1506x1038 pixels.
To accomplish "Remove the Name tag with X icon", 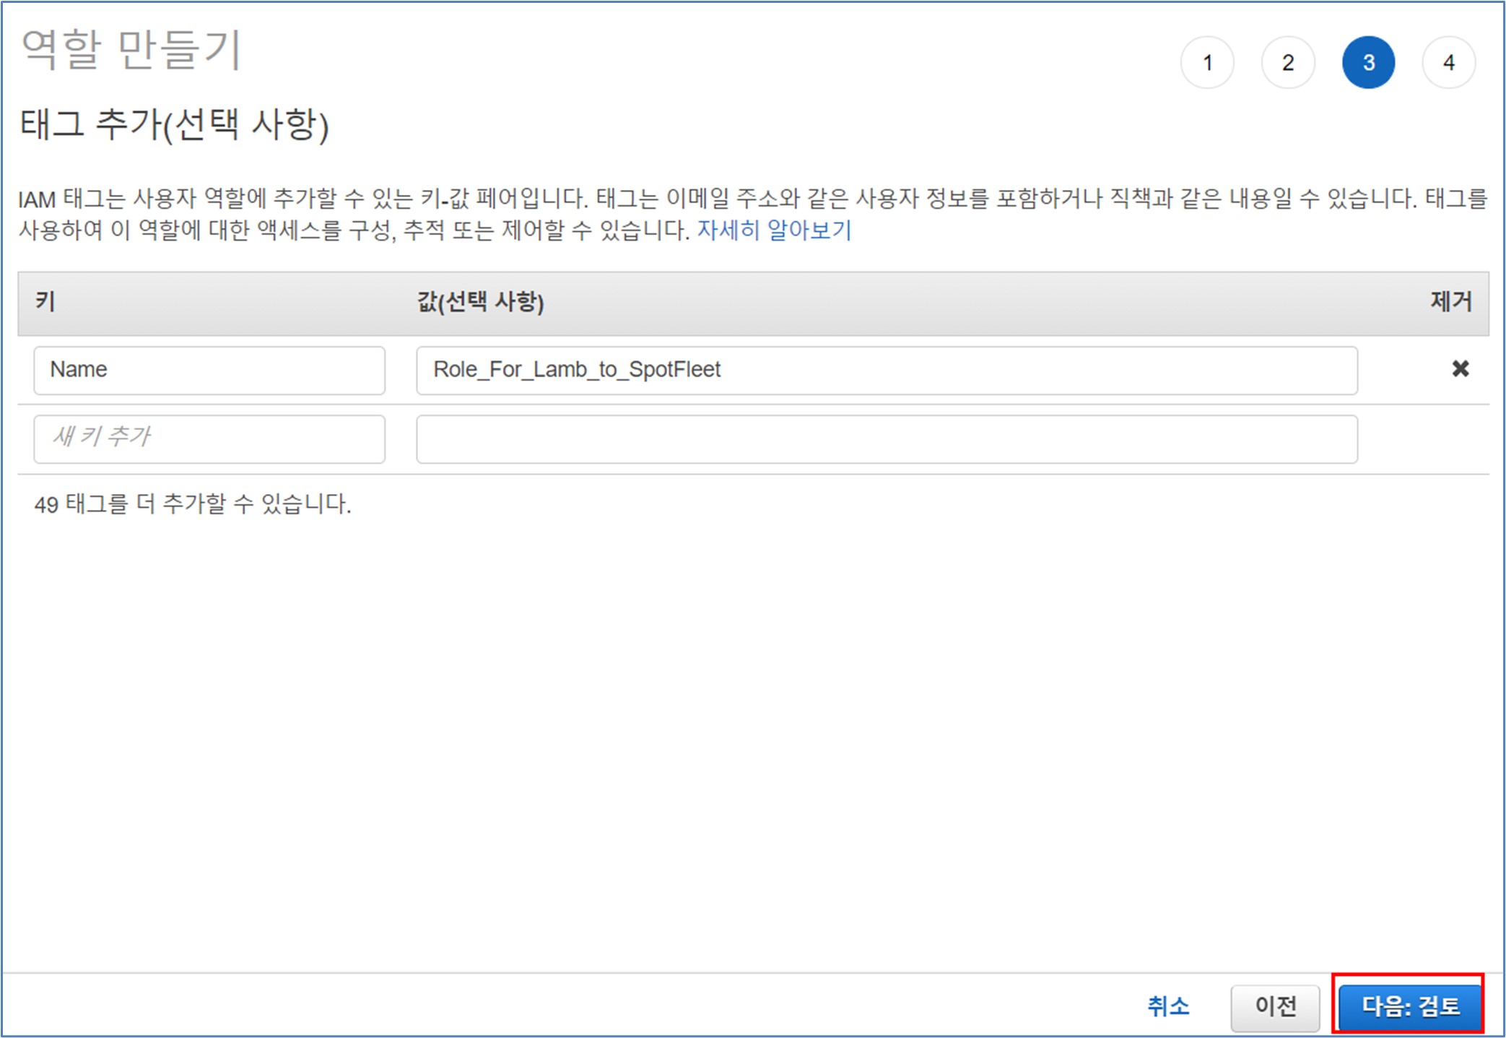I will point(1460,369).
